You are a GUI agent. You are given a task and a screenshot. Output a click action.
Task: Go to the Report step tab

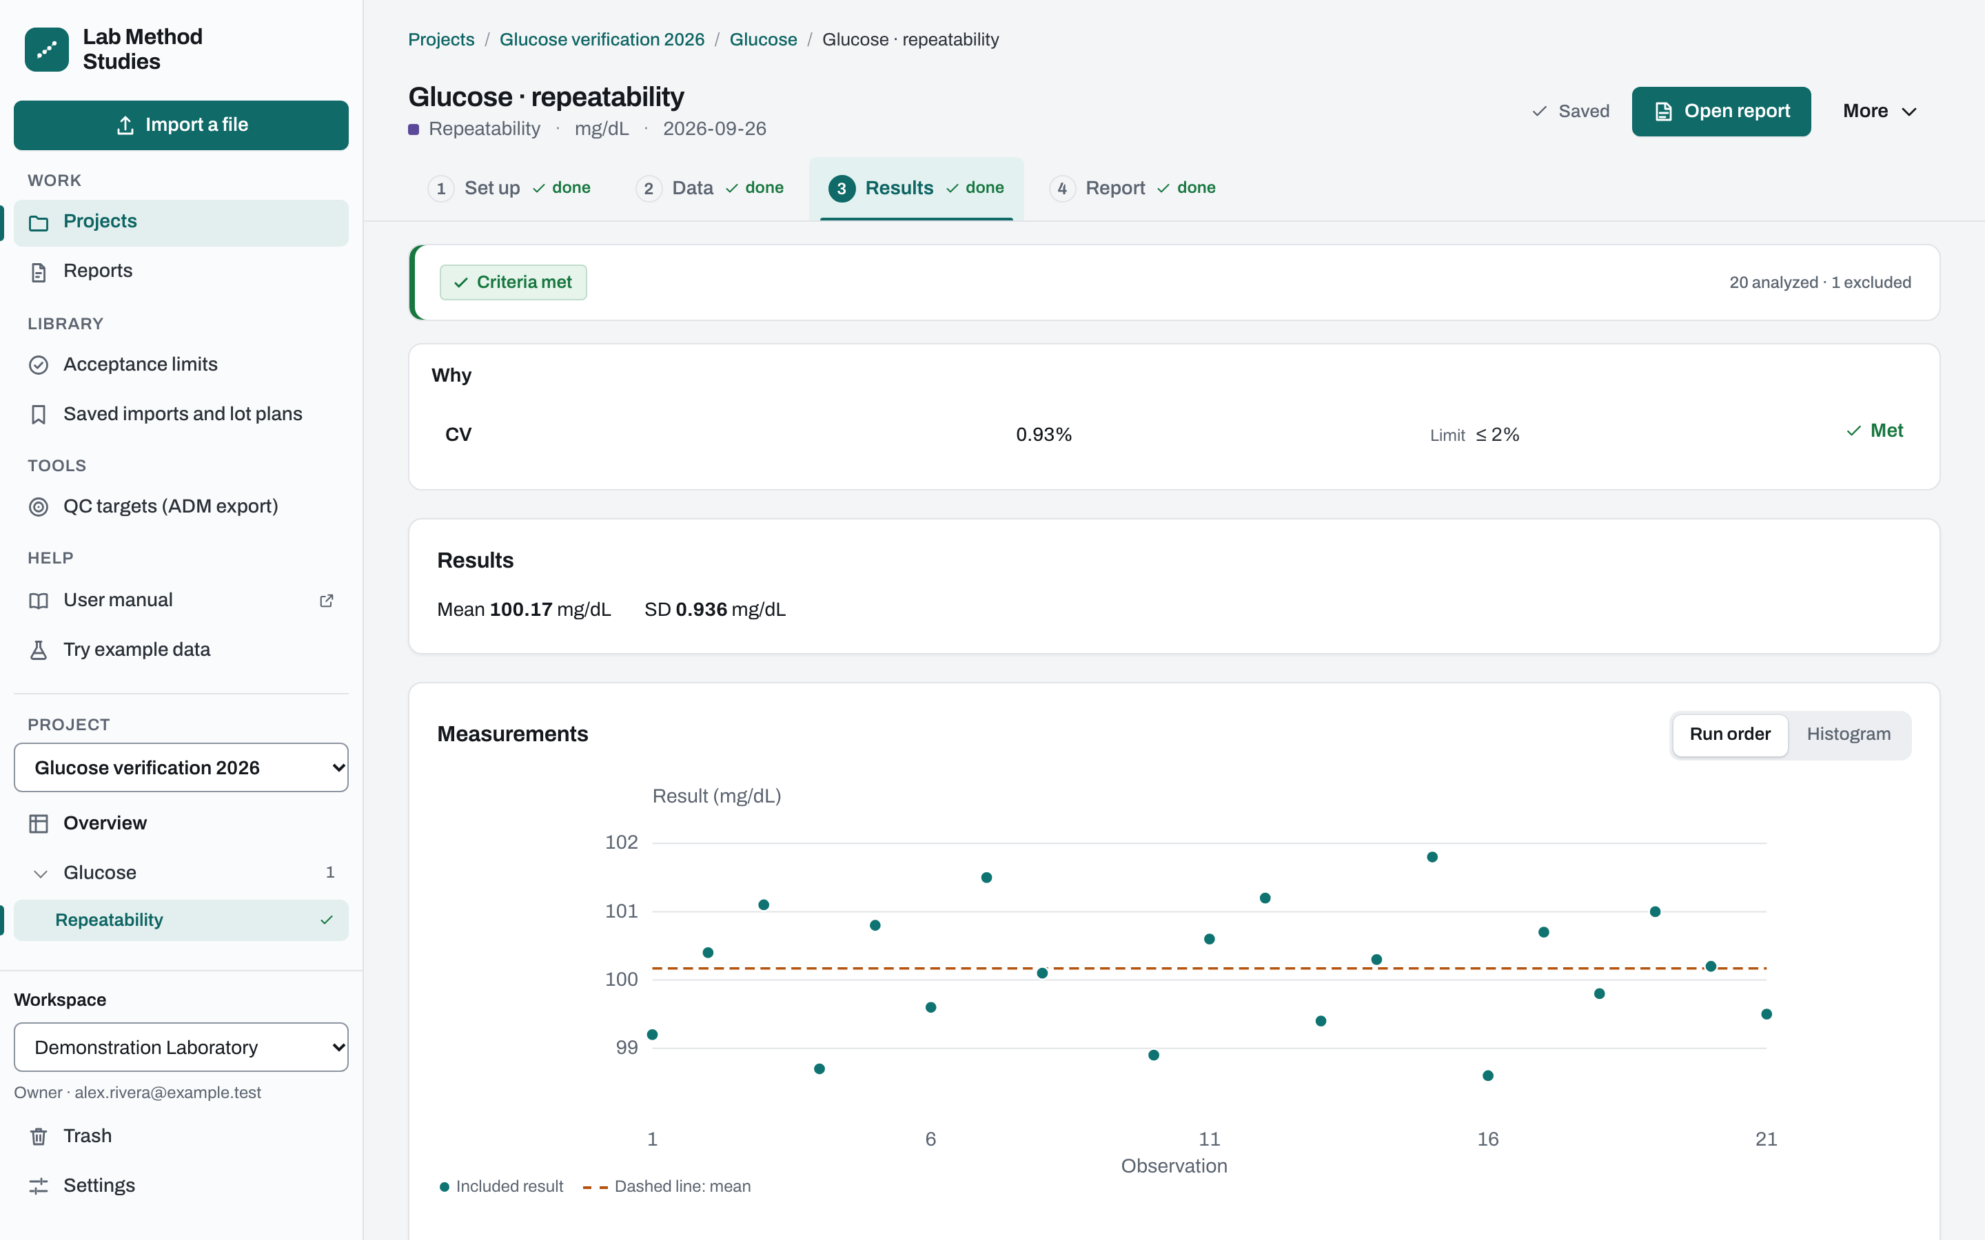1133,188
